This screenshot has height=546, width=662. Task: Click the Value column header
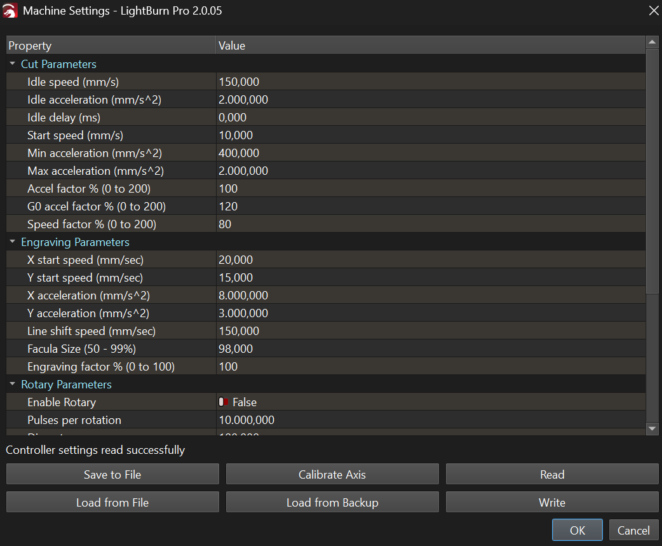click(x=429, y=46)
